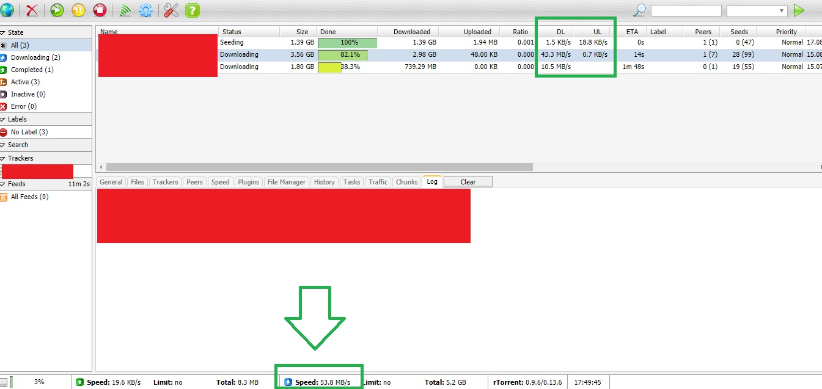The height and width of the screenshot is (389, 822).
Task: Sort torrents by Size column header
Action: [x=298, y=32]
